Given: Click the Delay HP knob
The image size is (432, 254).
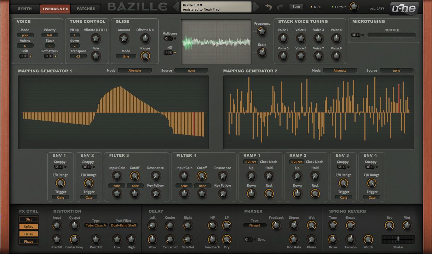Looking at the screenshot, I should [x=212, y=225].
